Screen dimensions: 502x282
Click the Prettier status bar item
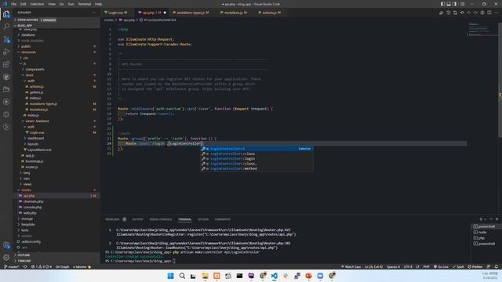tap(475, 266)
